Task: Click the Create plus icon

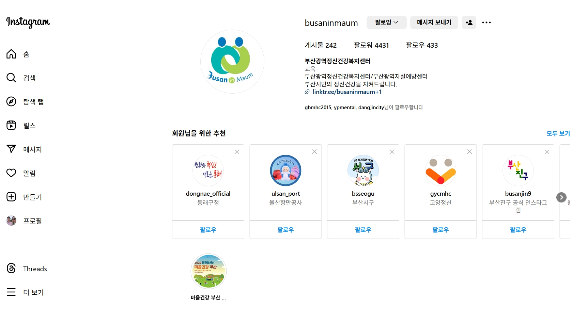Action: (11, 197)
